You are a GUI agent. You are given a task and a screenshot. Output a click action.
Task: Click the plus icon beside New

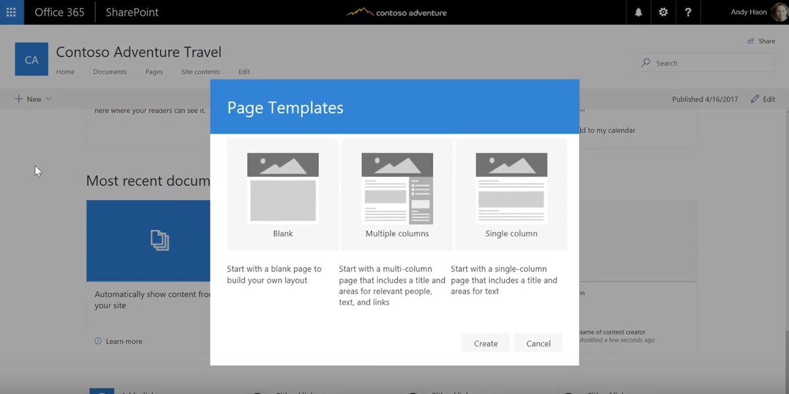coord(18,99)
